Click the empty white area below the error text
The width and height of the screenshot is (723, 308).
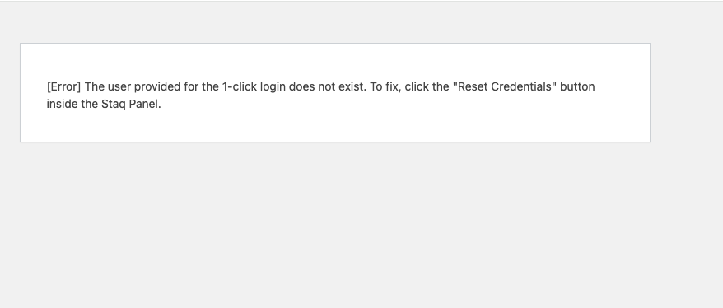coord(335,125)
